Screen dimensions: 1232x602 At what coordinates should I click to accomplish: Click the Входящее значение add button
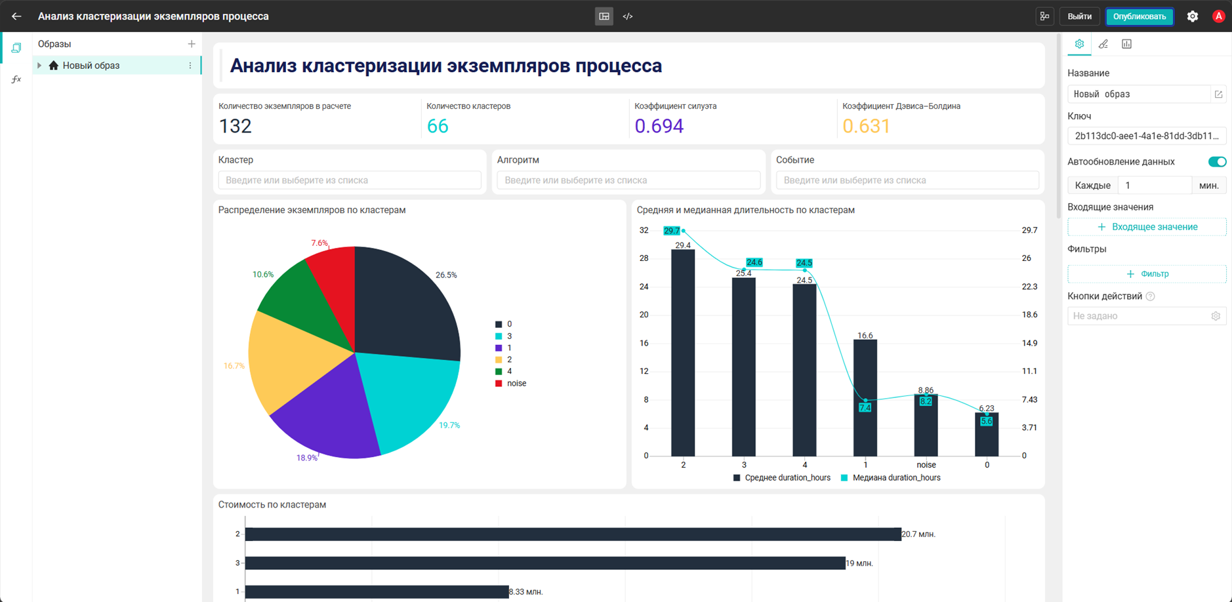1147,227
